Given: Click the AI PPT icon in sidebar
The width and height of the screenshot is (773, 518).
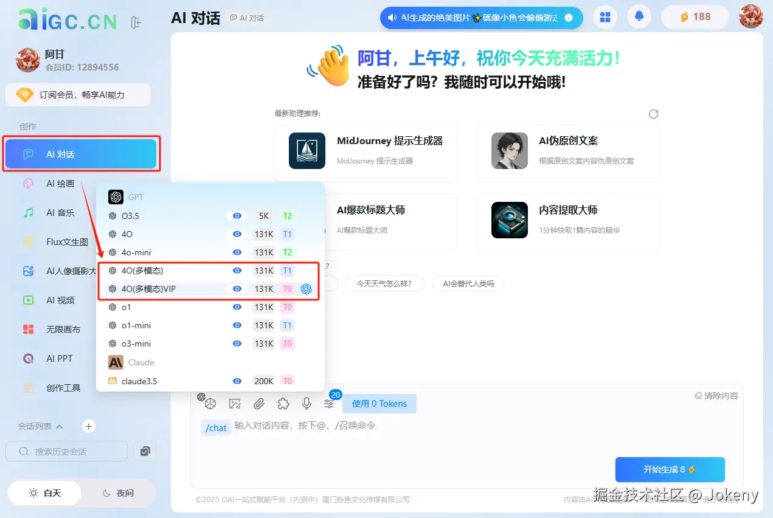Looking at the screenshot, I should (29, 359).
